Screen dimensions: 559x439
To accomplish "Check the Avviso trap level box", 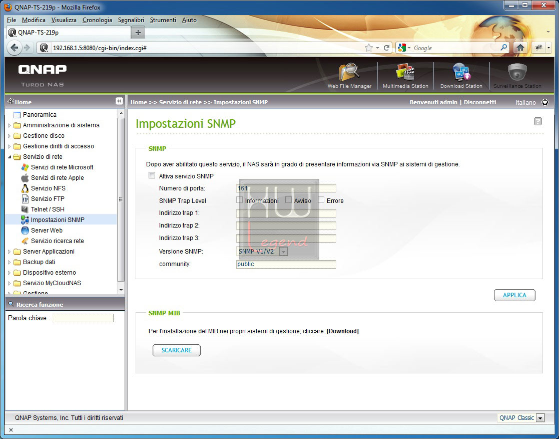I will (x=288, y=200).
